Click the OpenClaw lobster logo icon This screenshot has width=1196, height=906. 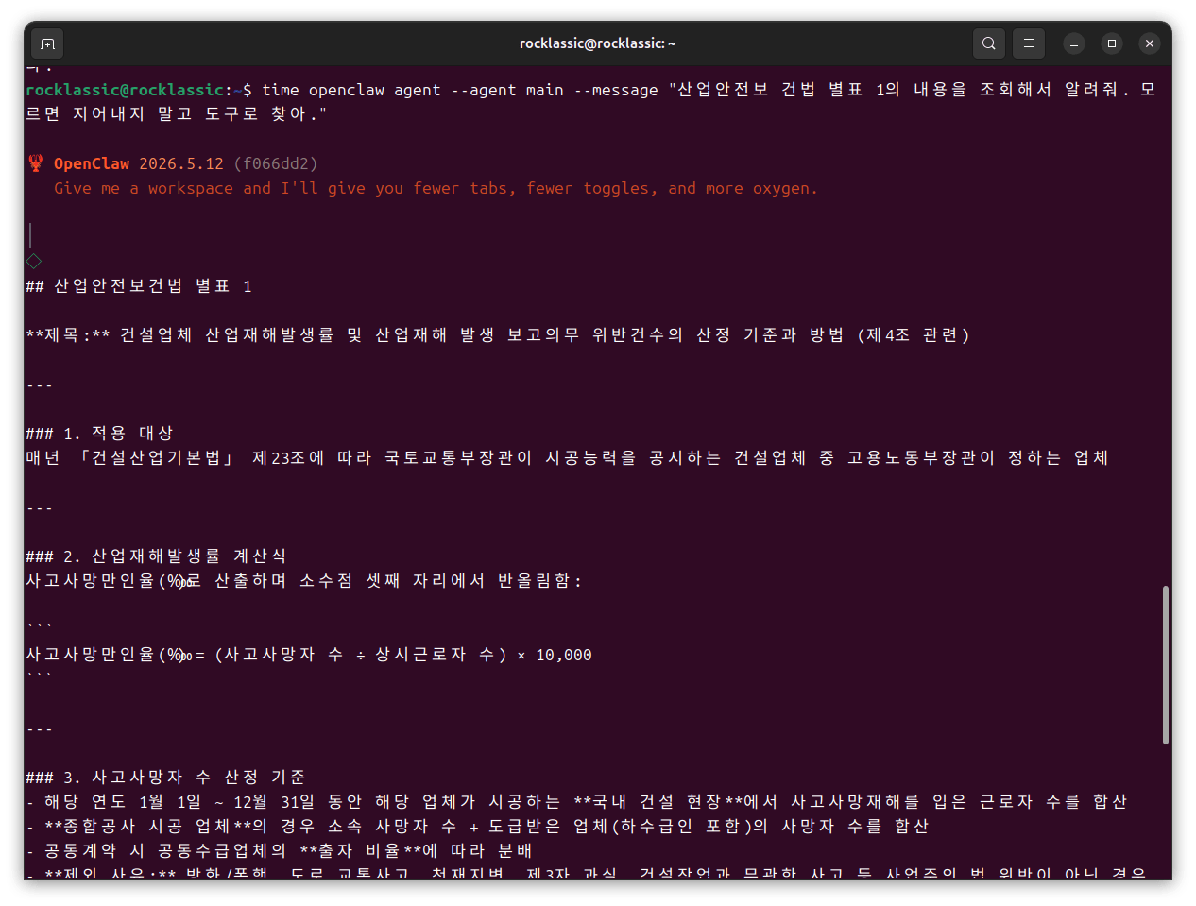(36, 163)
